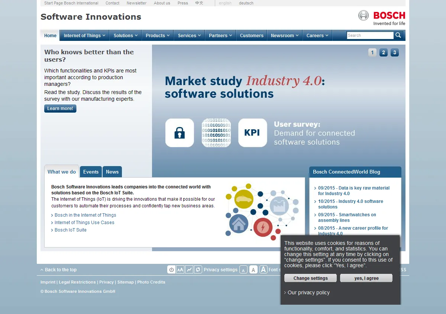Show banner slide 3
446x314 pixels.
point(395,52)
